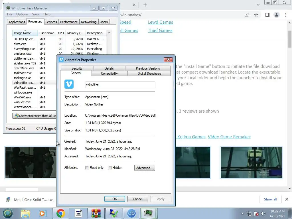Screen dimensions: 292x219
Task: Toggle the Chrome side panel icon
Action: [267, 15]
